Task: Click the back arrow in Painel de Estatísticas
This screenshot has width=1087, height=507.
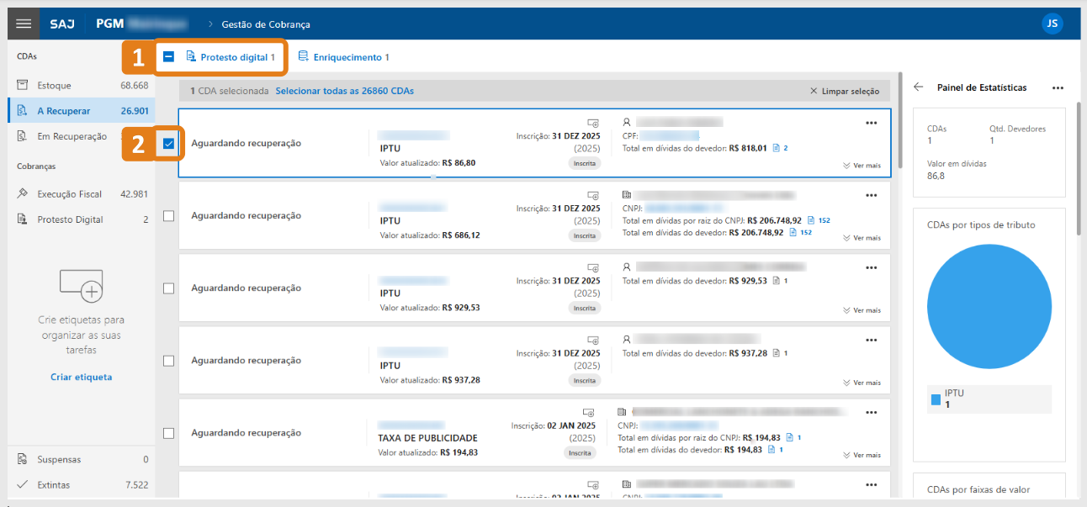Action: pos(918,87)
